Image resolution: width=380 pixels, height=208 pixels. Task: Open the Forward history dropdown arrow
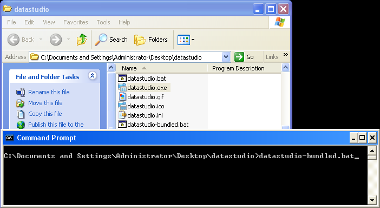tap(68, 40)
